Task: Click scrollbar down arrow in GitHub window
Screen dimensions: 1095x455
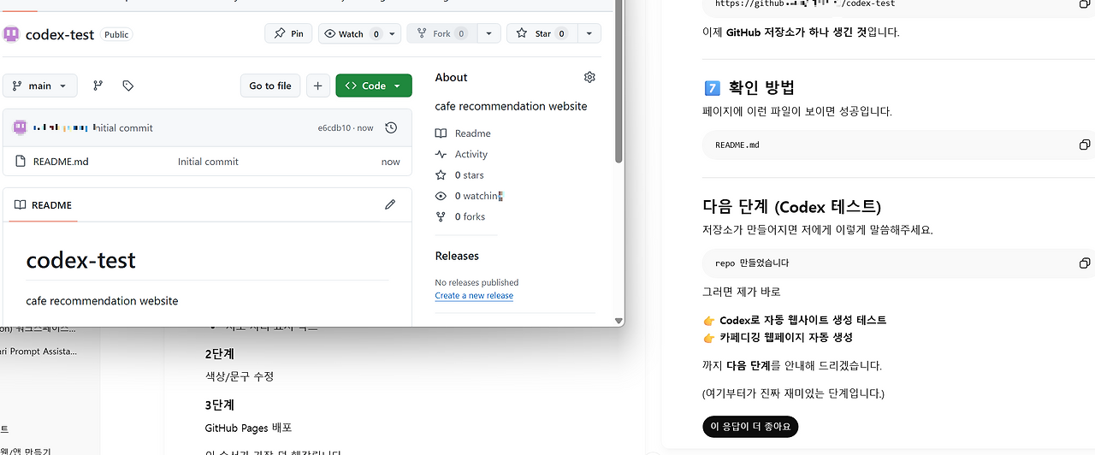Action: [619, 321]
